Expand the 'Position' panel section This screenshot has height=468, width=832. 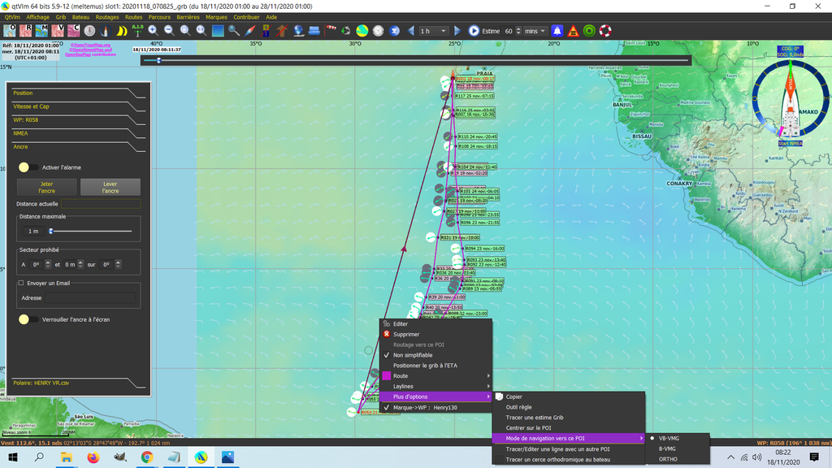pyautogui.click(x=78, y=93)
